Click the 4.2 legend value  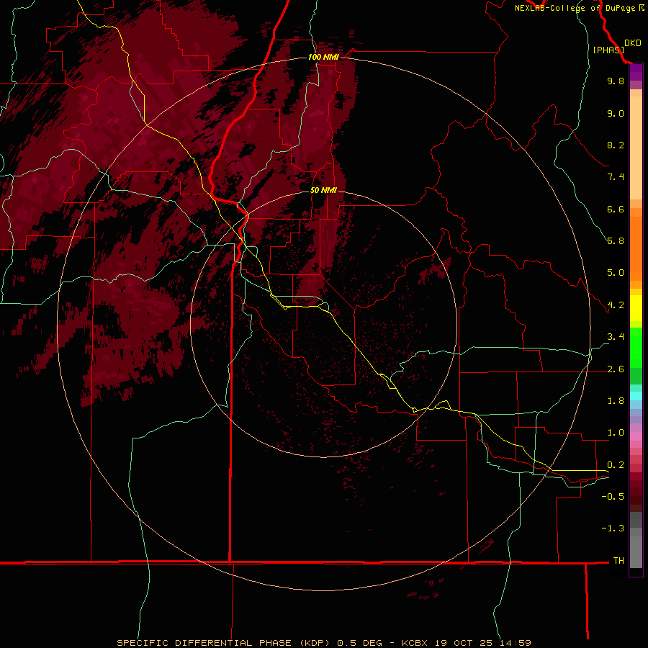point(616,305)
